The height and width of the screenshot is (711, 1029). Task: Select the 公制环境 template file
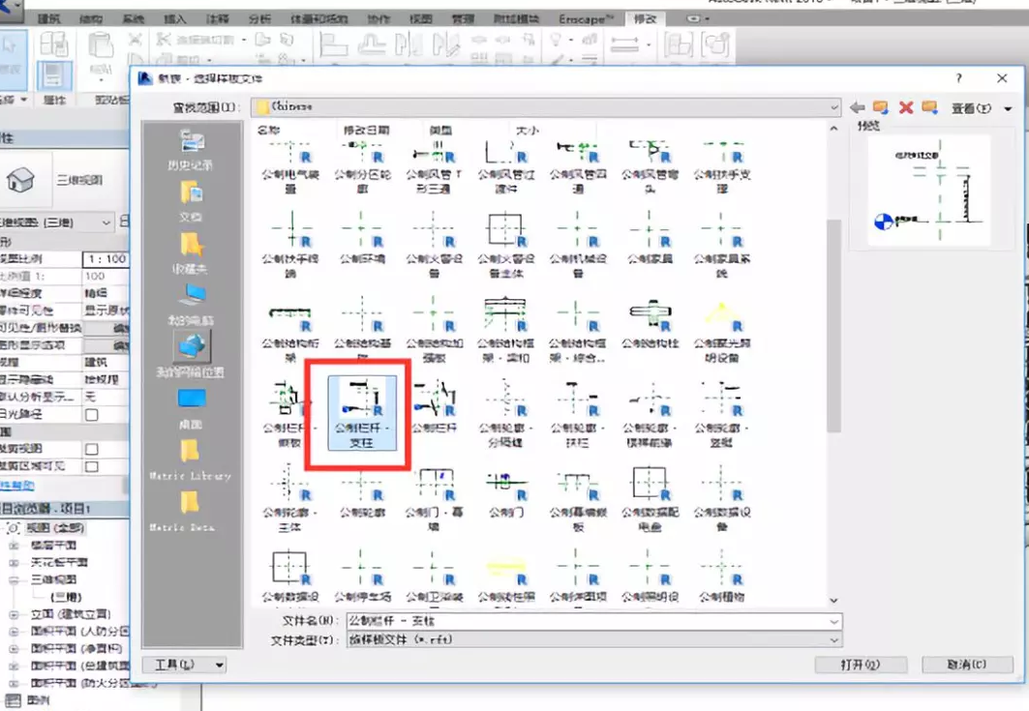click(362, 238)
